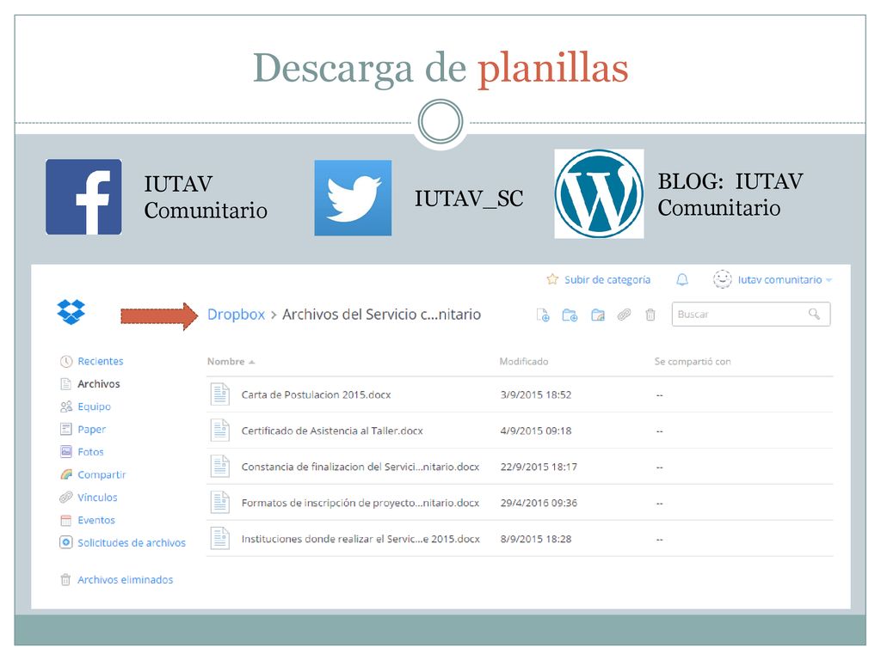Click the smiley avatar icon
Viewport: 881px width, 660px height.
[x=723, y=279]
